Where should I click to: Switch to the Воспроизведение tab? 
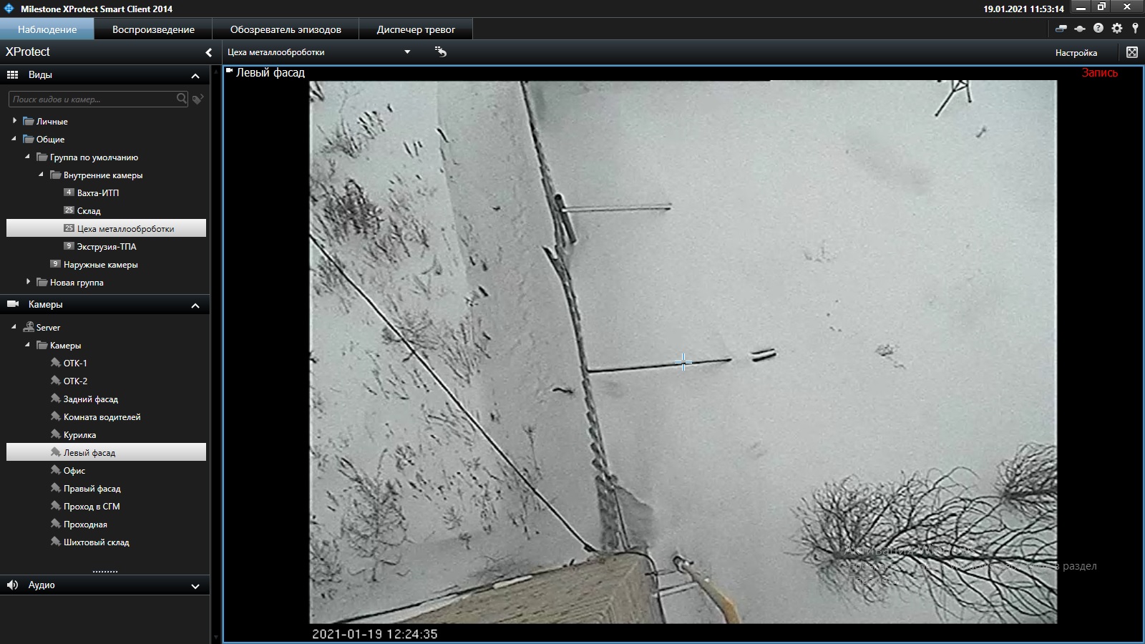click(153, 29)
